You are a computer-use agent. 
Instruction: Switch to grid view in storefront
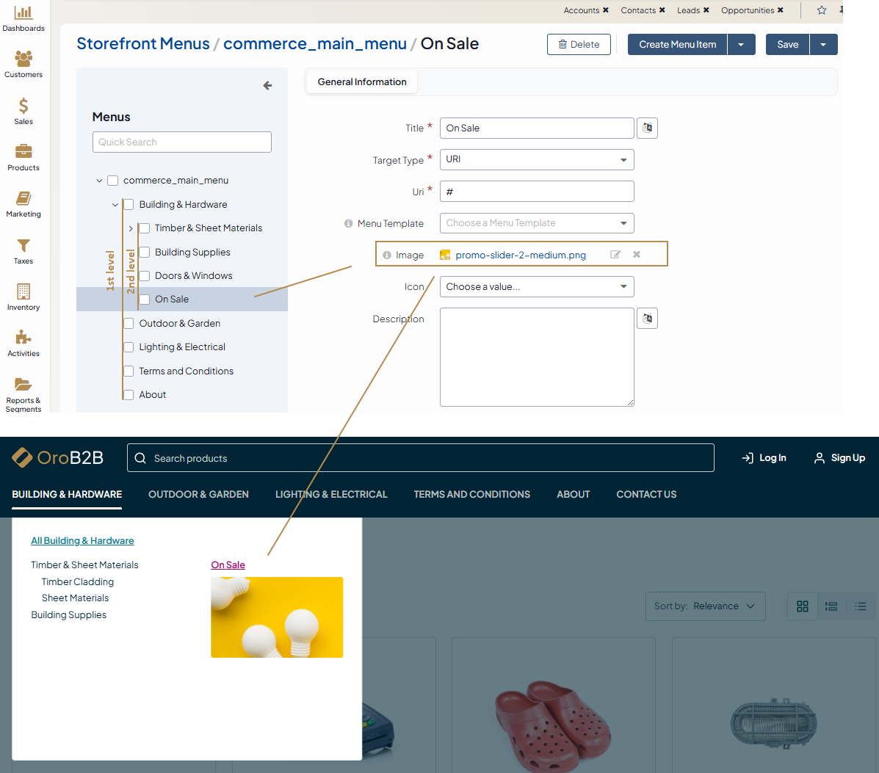pyautogui.click(x=802, y=606)
